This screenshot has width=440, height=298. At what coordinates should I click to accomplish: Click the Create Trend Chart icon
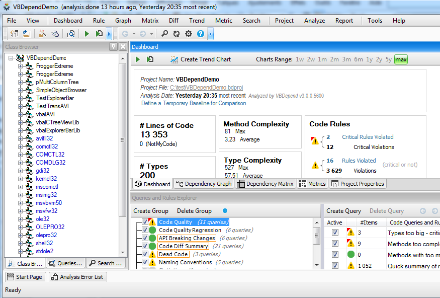coord(174,59)
